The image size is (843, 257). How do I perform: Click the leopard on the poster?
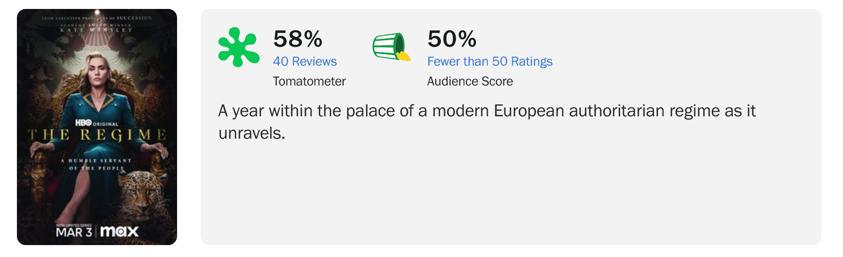[x=144, y=194]
